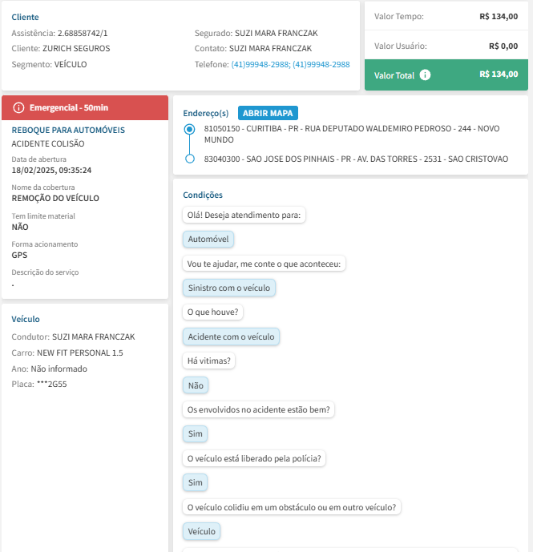The width and height of the screenshot is (533, 552).
Task: Click the Acidente com o veículo chip
Action: point(231,336)
